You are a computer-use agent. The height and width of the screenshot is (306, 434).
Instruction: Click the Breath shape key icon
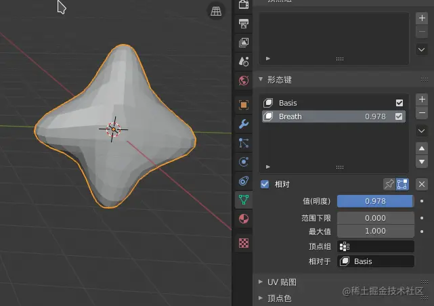[x=268, y=116]
